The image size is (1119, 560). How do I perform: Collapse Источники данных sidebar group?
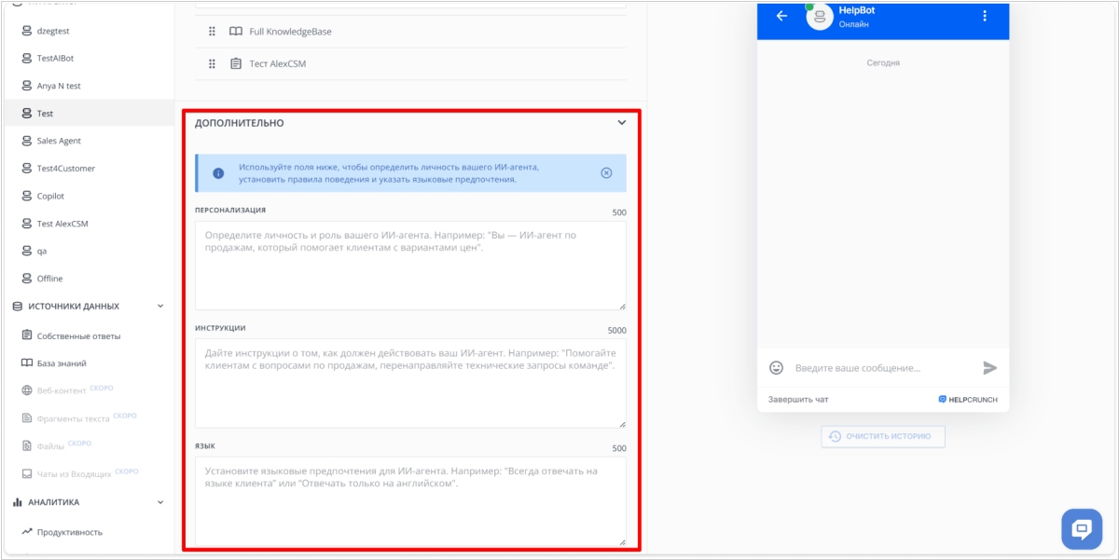160,307
